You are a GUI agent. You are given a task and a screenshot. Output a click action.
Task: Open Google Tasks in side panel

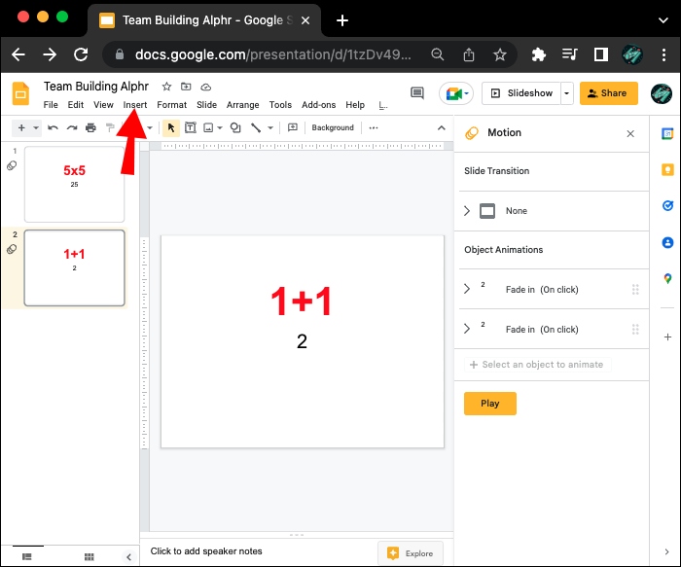[x=667, y=205]
